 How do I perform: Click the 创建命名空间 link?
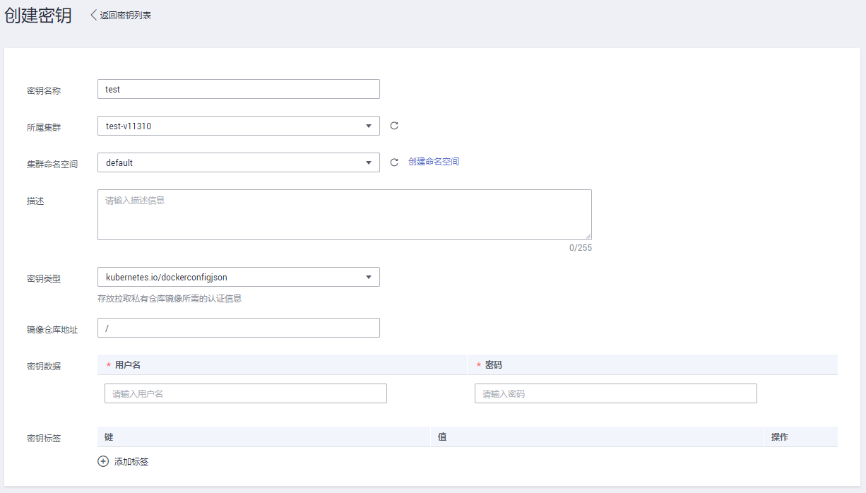[x=433, y=162]
